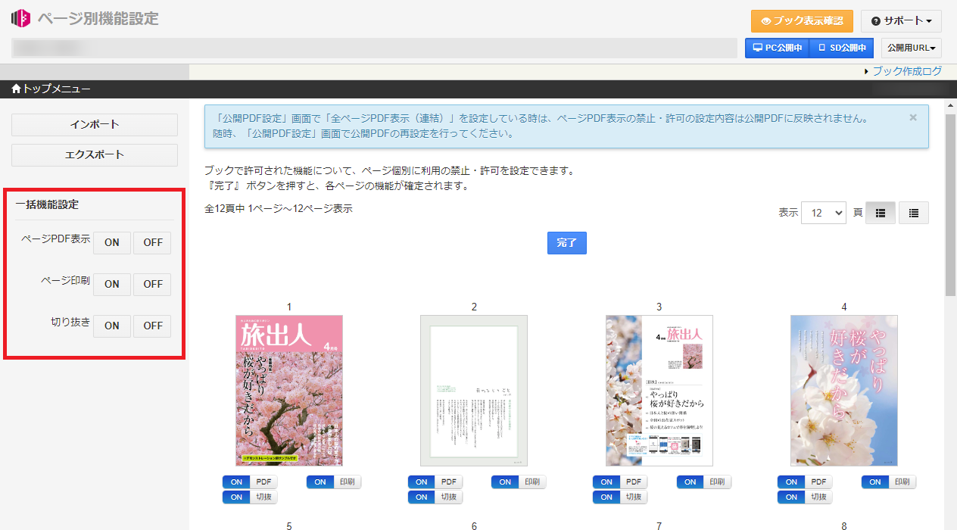This screenshot has height=530, width=957.
Task: Go to トップメニュー home icon
Action: [x=51, y=89]
